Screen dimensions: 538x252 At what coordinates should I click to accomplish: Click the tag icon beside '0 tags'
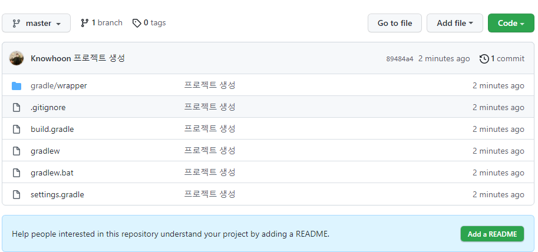tap(137, 23)
